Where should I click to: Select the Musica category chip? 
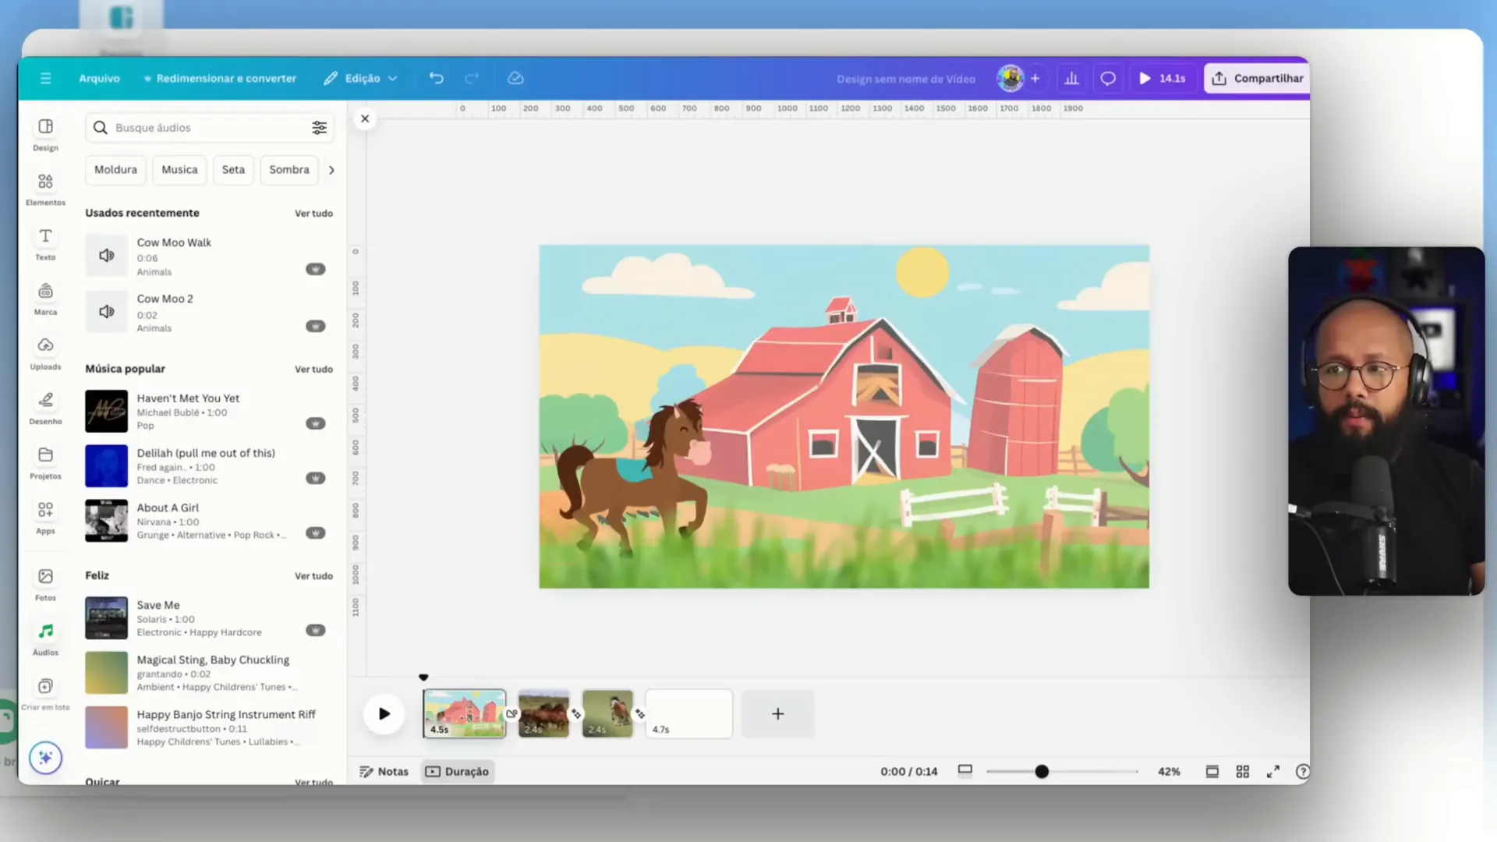[x=179, y=169]
